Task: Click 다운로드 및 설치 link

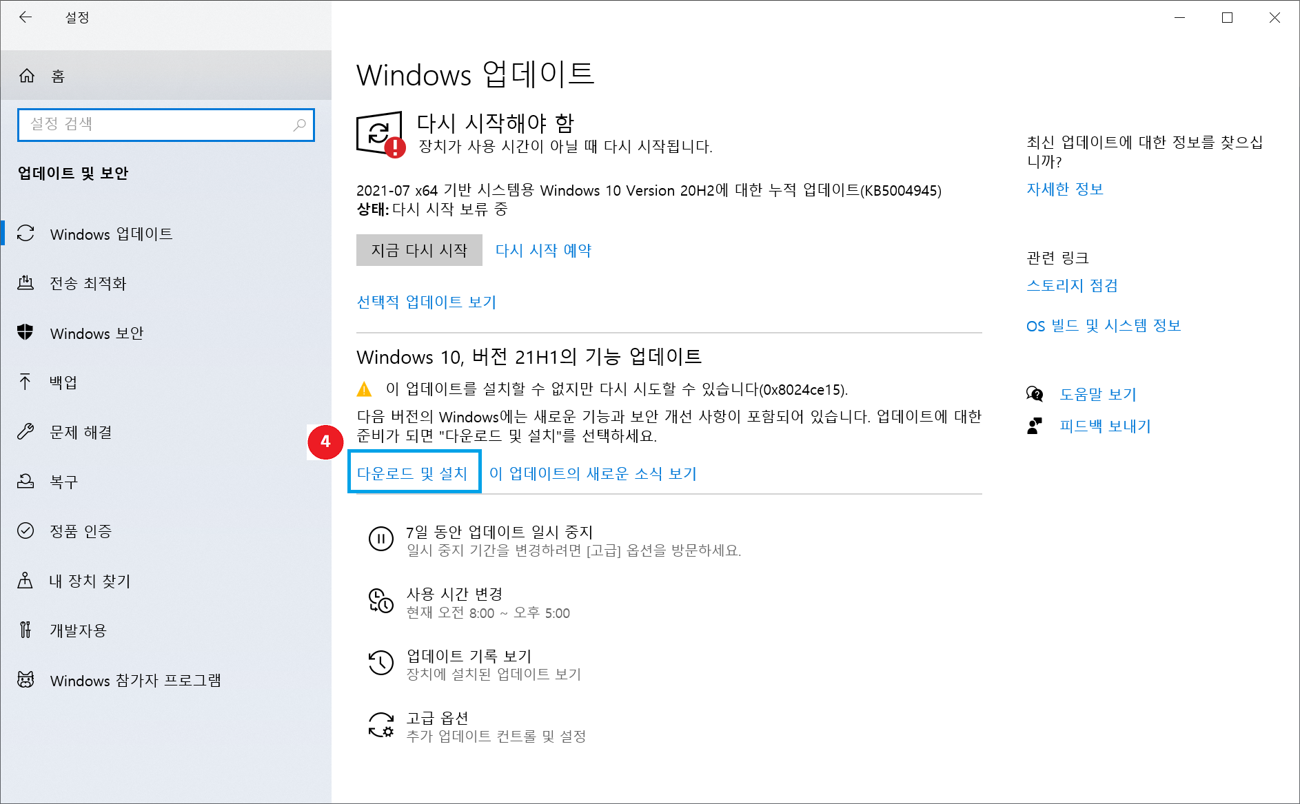Action: coord(412,473)
